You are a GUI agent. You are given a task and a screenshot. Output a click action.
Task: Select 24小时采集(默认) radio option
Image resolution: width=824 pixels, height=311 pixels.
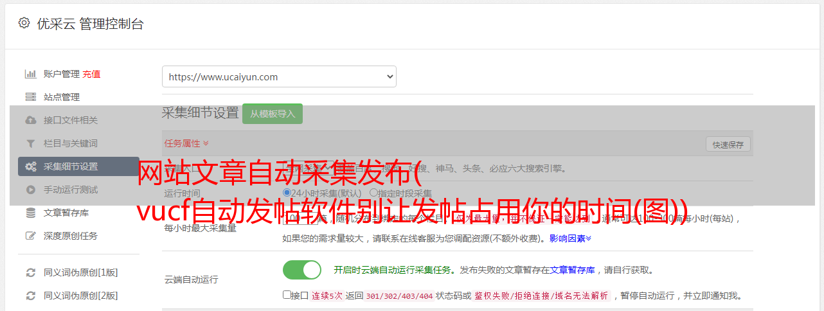tap(287, 193)
